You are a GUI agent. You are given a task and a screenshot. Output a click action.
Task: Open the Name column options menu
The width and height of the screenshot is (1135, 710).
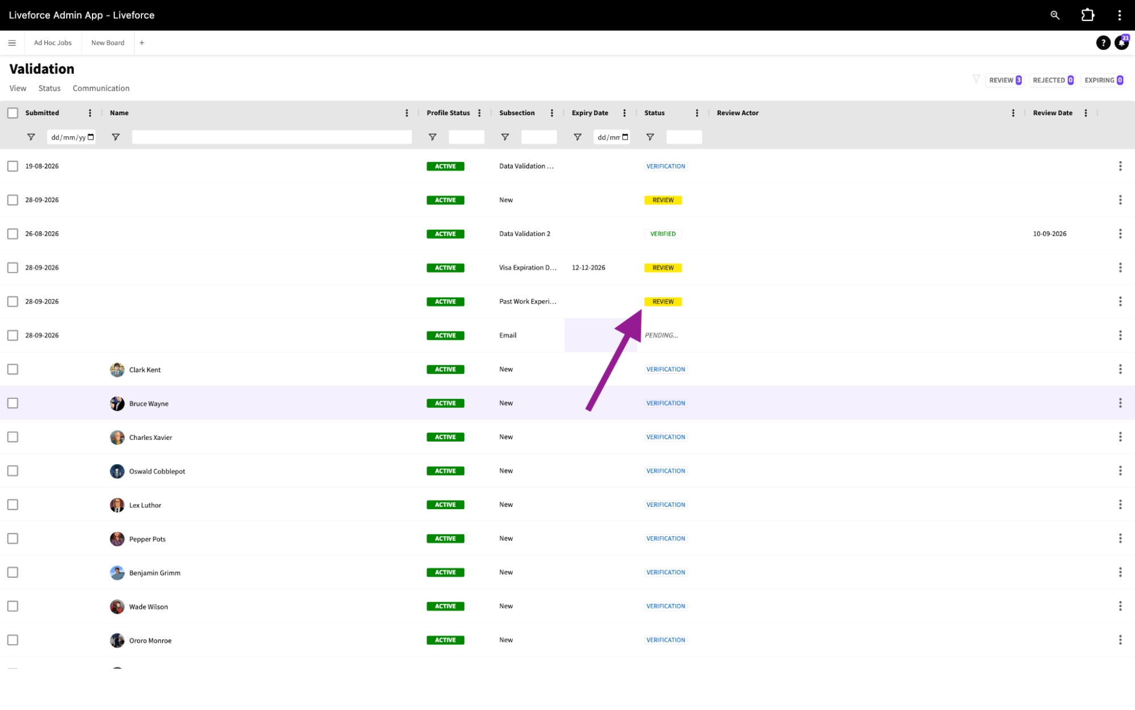(407, 113)
